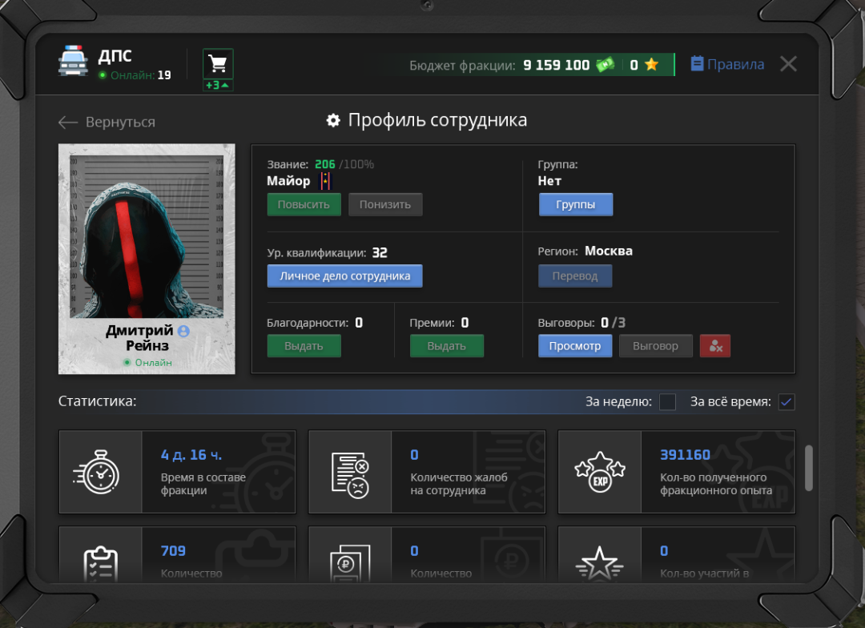Click the Выговоры 0/3 counter

tap(581, 323)
